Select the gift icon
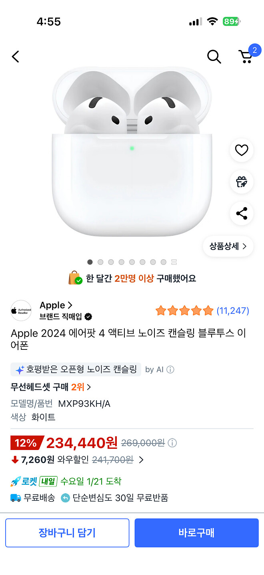 [241, 182]
